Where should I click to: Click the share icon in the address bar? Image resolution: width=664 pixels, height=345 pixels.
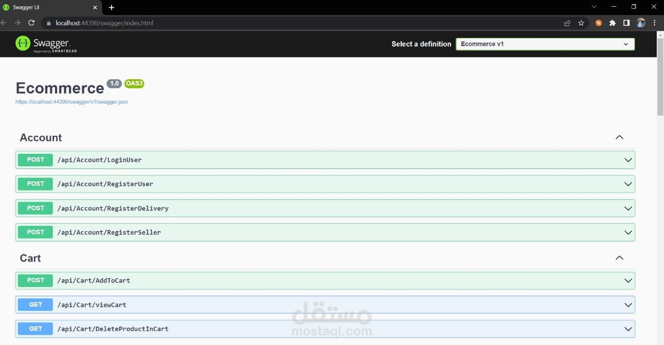pyautogui.click(x=566, y=23)
